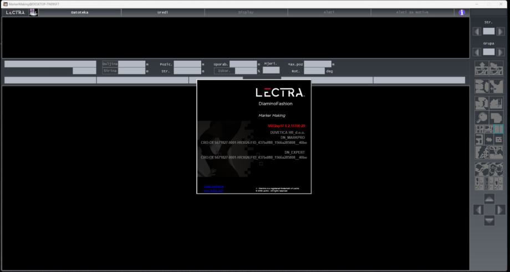The width and height of the screenshot is (510, 272).
Task: Click the small icon beside the LECTRA logo
Action: click(33, 12)
